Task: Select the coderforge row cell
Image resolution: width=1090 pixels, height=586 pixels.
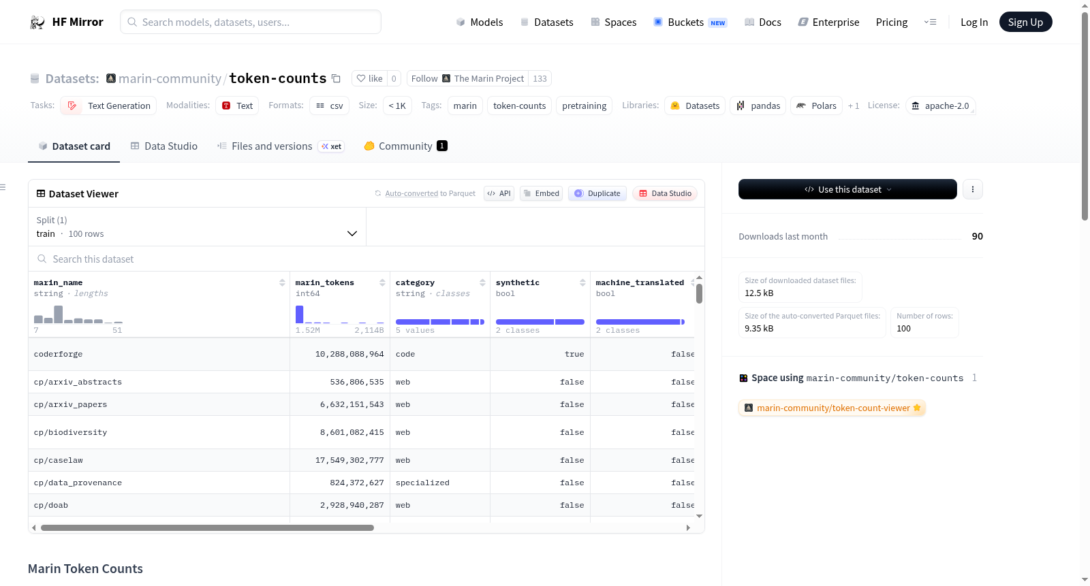Action: click(159, 354)
